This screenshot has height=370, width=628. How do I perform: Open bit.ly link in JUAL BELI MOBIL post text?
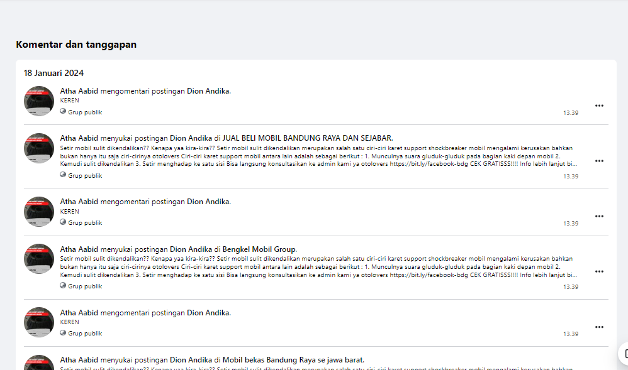click(429, 164)
